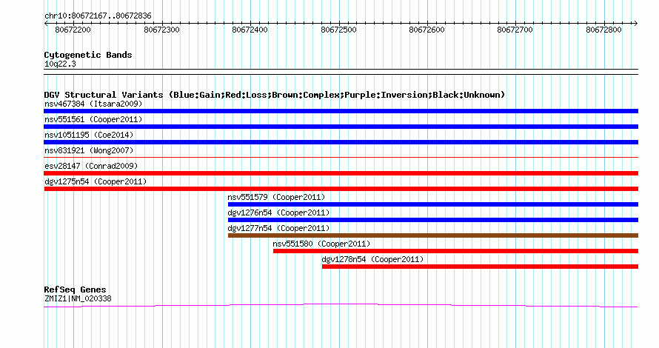Click ruler position 80672800

click(604, 30)
